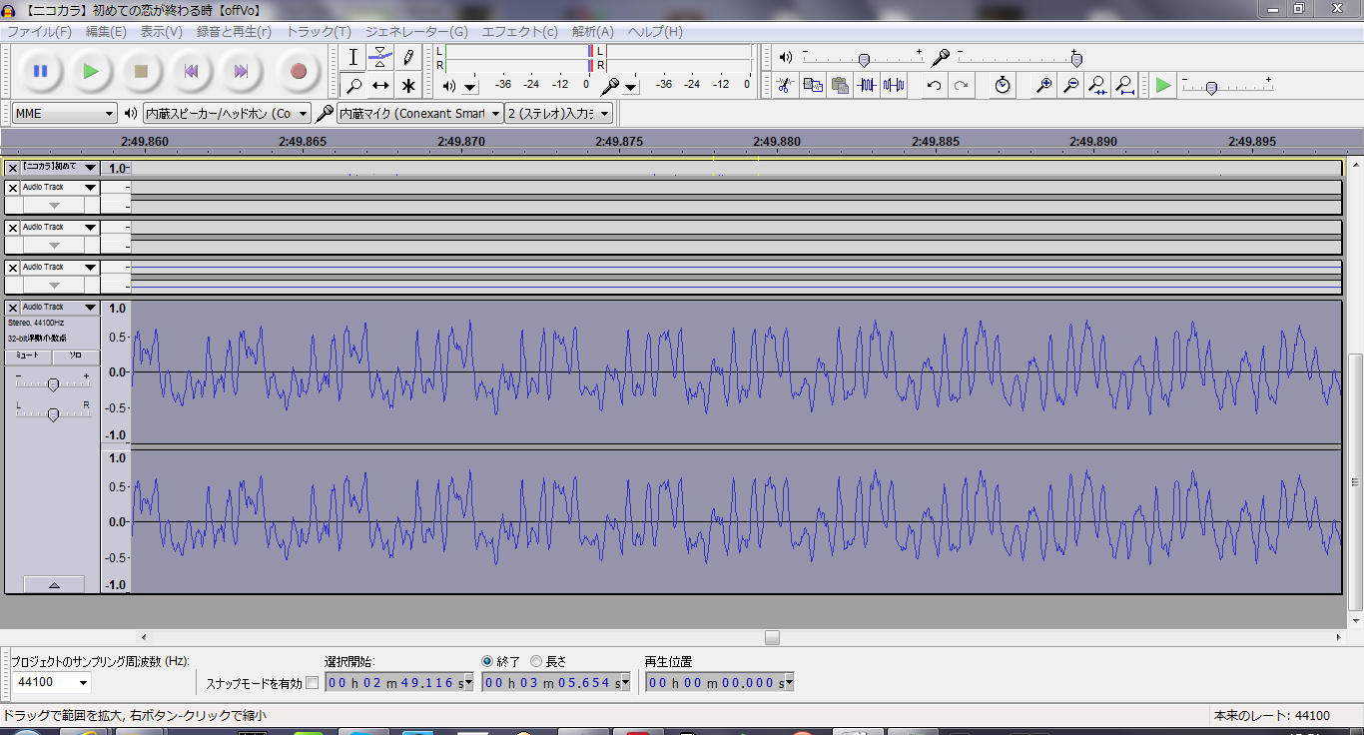
Task: Click the playback speed slider handle
Action: pos(1211,88)
